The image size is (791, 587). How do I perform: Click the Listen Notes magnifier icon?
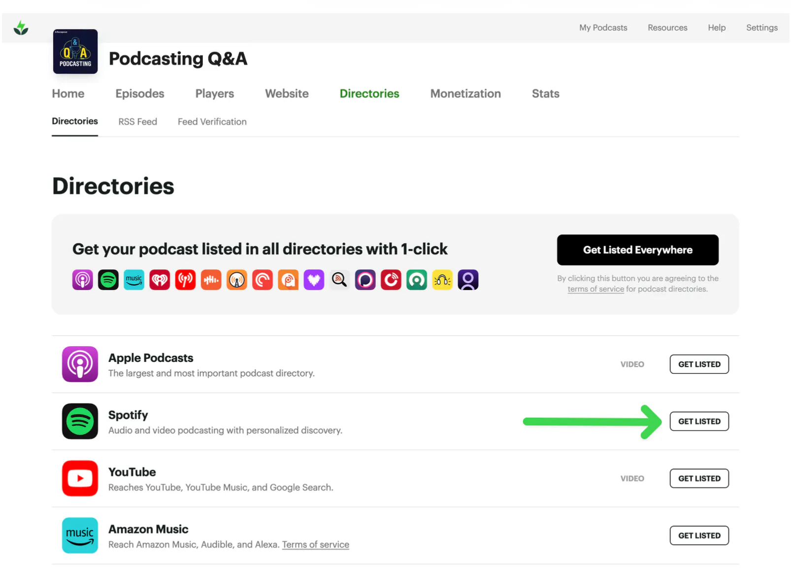(339, 280)
